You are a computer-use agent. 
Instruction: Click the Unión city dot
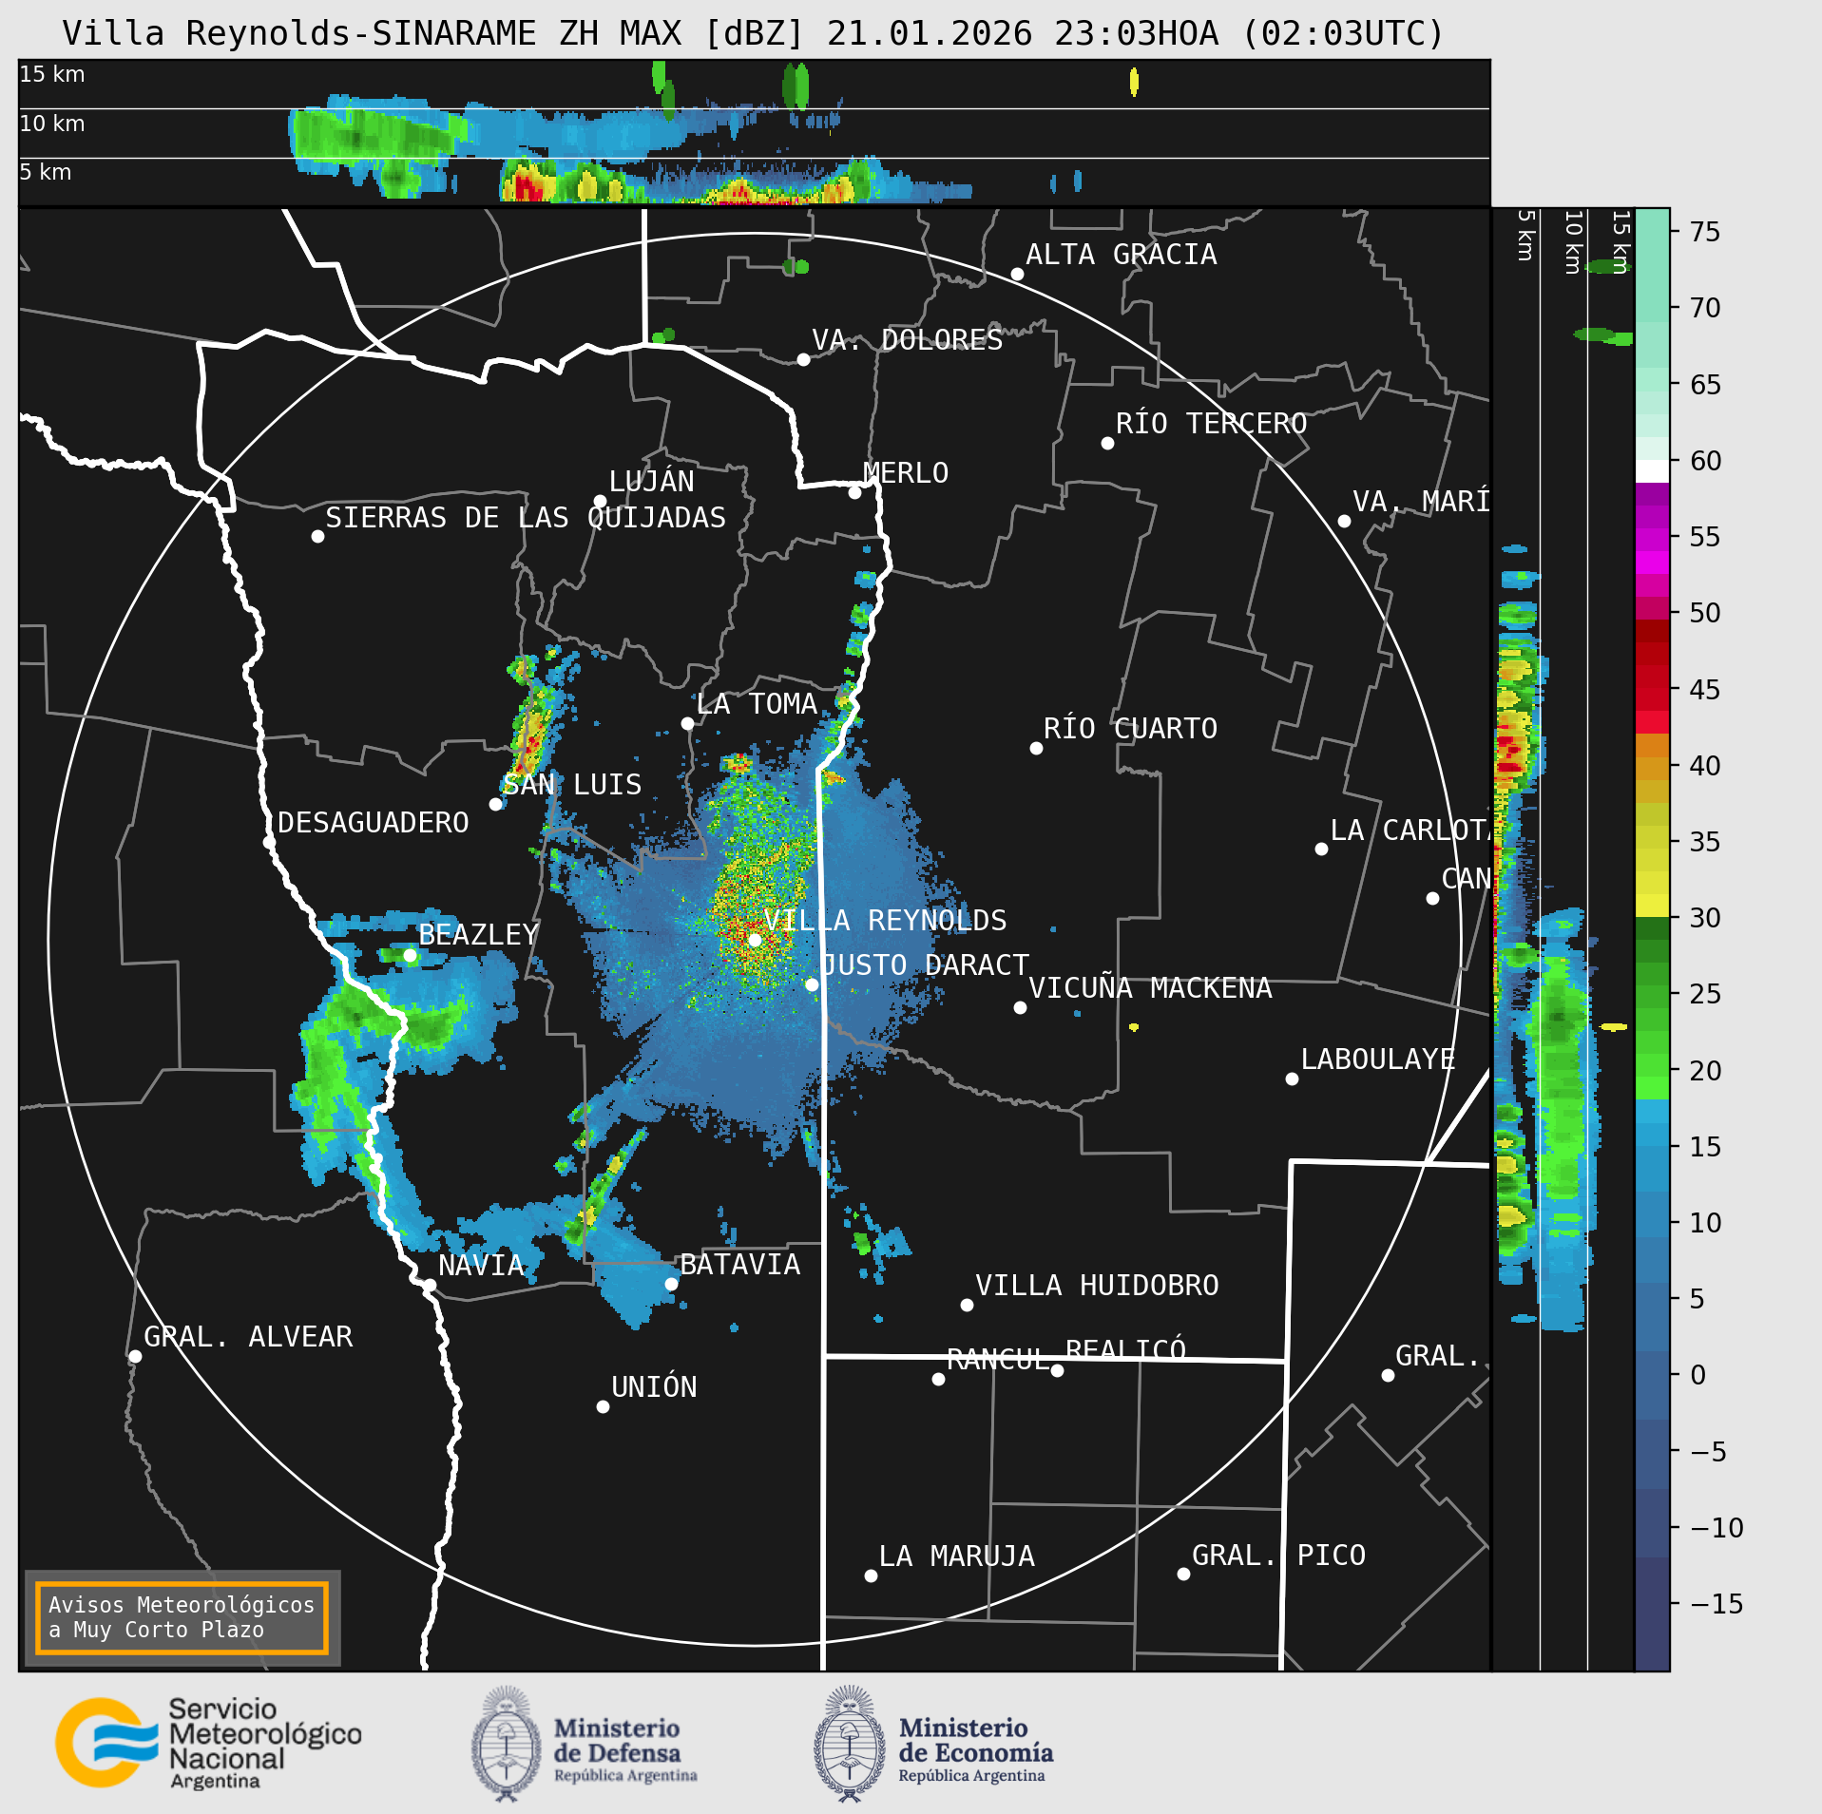603,1406
